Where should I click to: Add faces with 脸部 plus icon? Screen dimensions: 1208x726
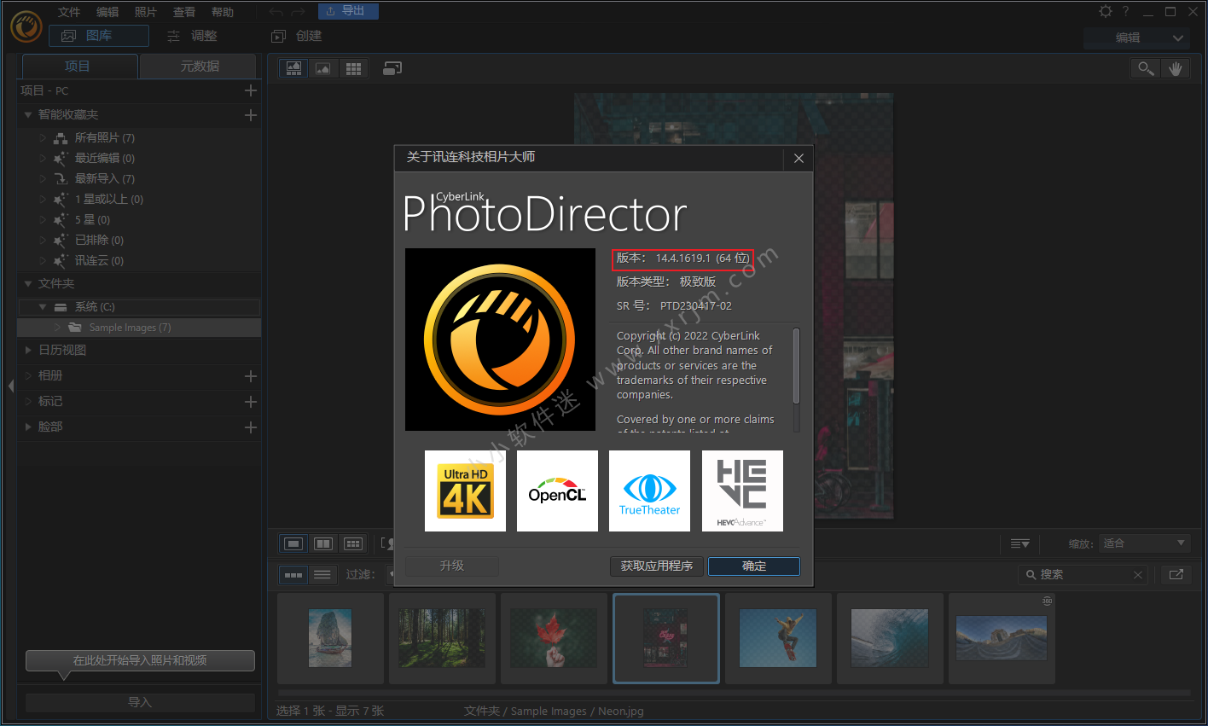click(251, 427)
